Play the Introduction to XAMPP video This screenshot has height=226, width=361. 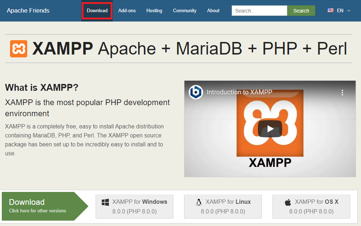[270, 129]
